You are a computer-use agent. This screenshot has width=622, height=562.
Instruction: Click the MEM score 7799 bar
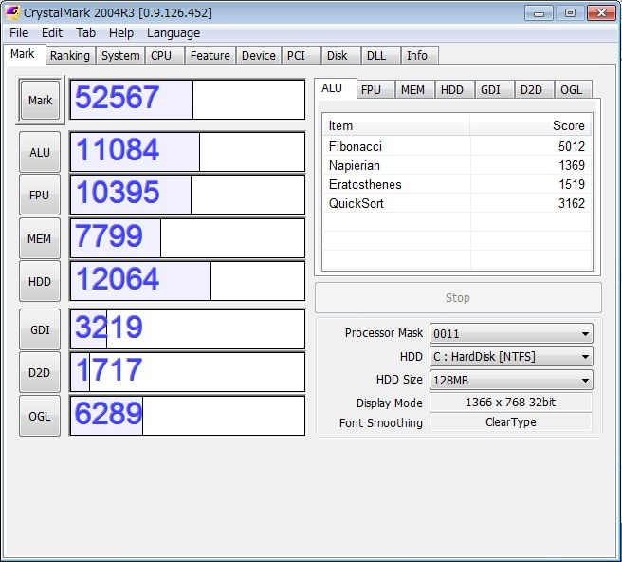(187, 238)
